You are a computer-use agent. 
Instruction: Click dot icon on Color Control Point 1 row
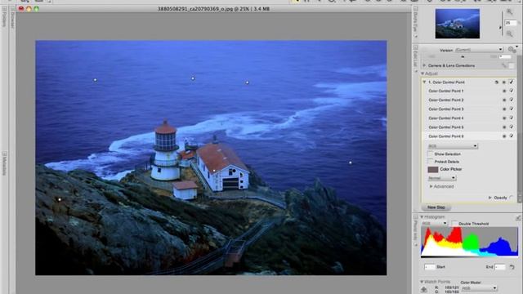pos(504,91)
